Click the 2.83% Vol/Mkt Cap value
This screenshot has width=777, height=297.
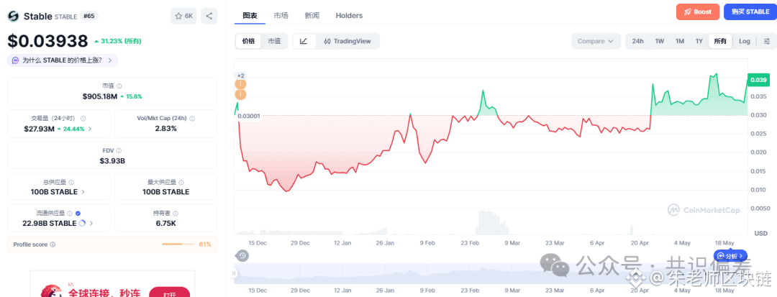tap(165, 129)
